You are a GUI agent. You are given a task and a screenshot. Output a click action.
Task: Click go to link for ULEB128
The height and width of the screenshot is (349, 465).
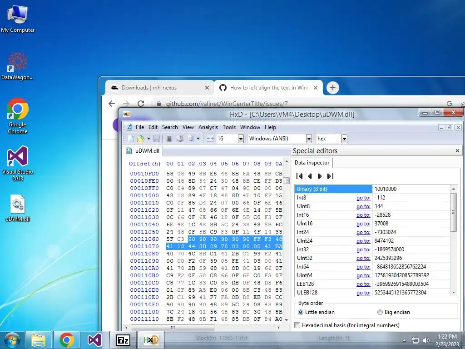point(363,293)
